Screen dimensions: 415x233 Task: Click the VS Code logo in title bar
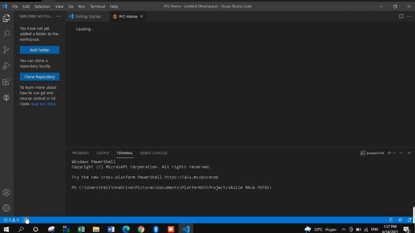point(5,6)
